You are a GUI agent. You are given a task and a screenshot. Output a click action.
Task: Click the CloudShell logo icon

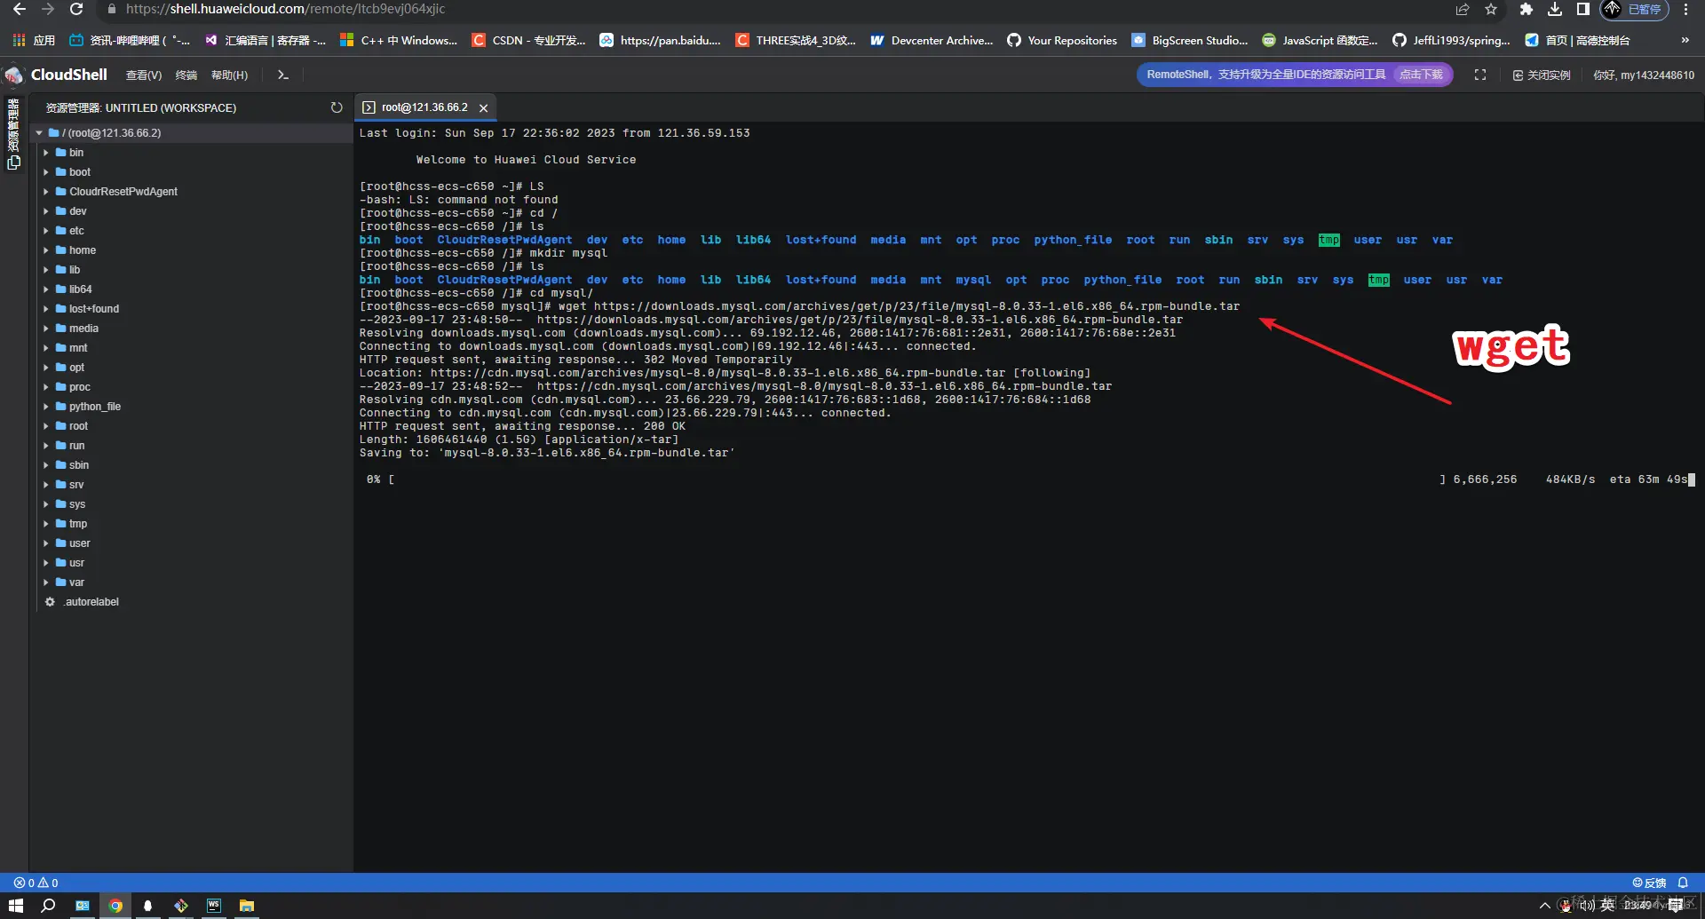click(13, 75)
